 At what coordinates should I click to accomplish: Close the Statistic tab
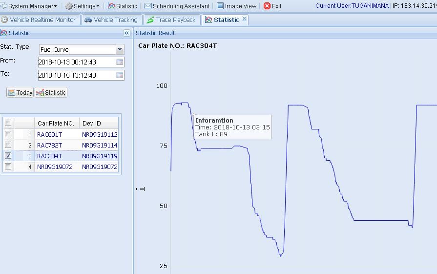pos(244,18)
